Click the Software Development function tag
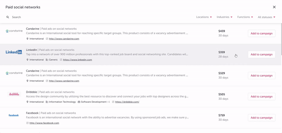 pyautogui.click(x=94, y=102)
